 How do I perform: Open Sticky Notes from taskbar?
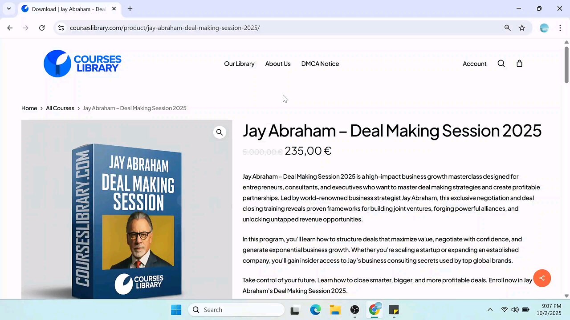394,310
